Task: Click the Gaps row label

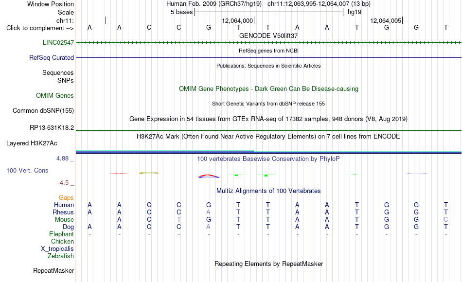Action: click(x=66, y=198)
